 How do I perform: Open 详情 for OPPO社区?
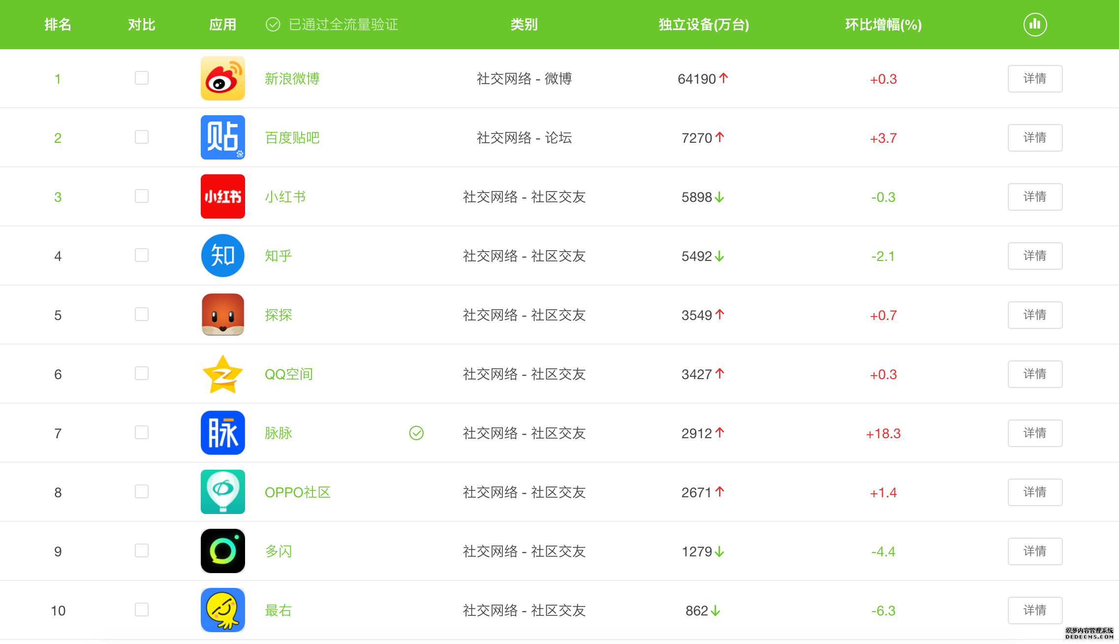(x=1035, y=492)
